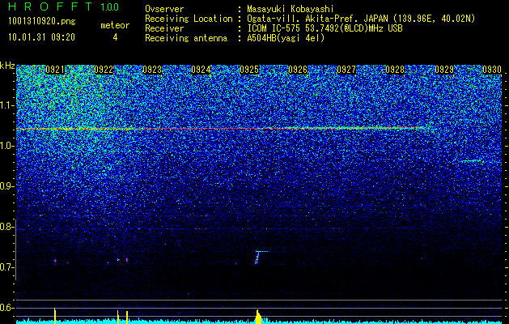Click the 0922 time marker

coord(104,70)
